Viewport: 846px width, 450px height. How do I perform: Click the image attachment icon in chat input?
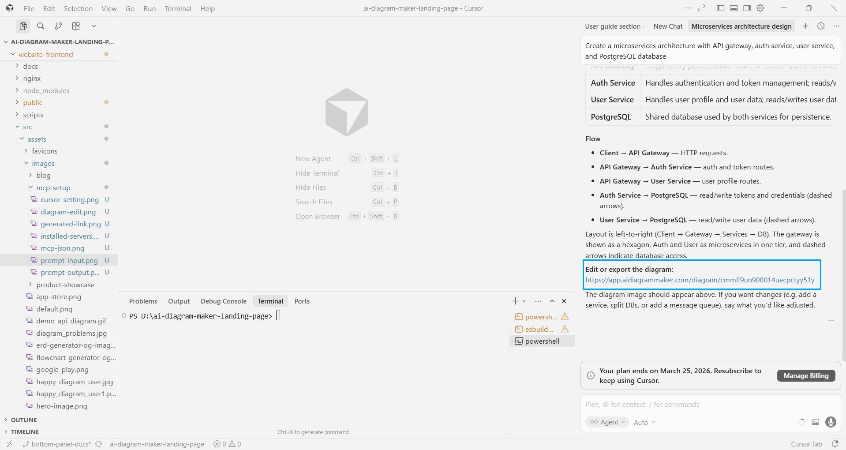815,422
